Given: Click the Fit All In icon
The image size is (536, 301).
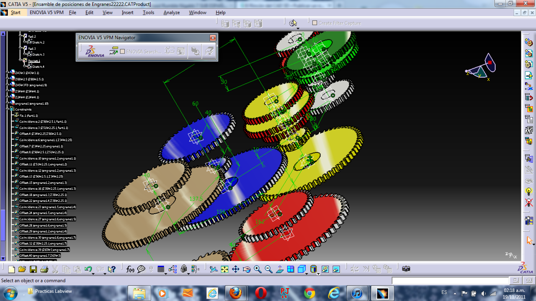Looking at the screenshot, I should (224, 270).
